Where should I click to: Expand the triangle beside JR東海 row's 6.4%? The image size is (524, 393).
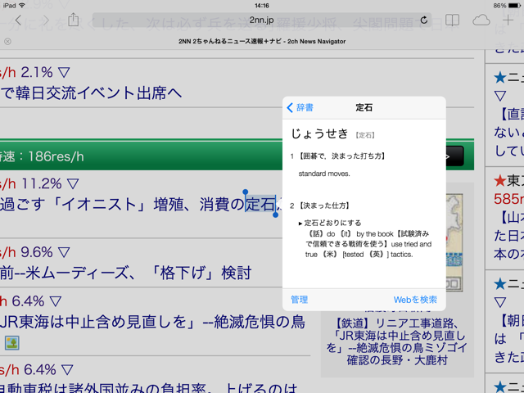tap(56, 301)
